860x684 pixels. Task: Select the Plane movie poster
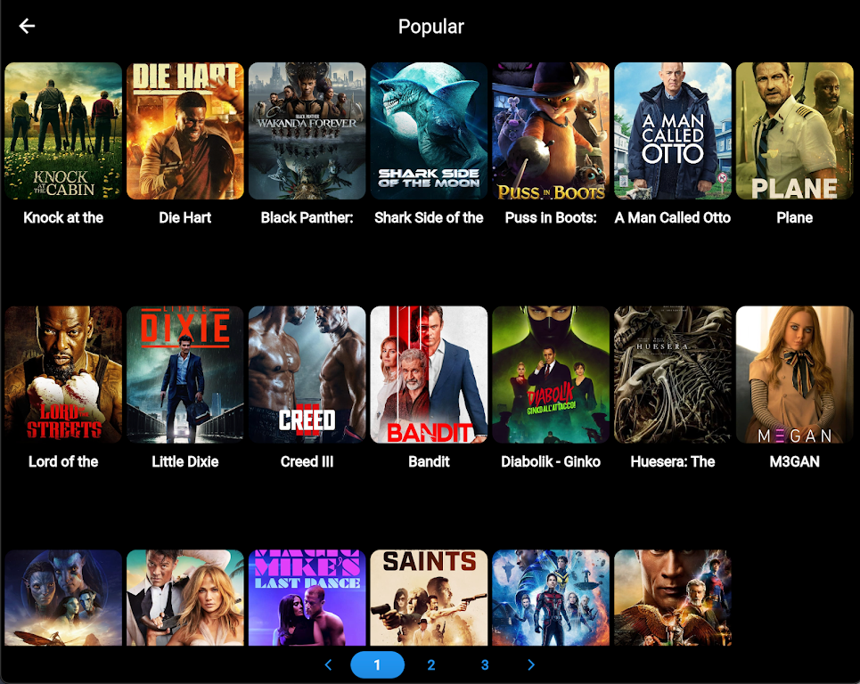794,131
